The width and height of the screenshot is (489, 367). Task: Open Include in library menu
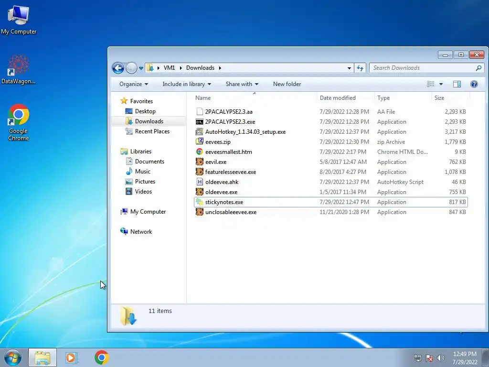(x=187, y=84)
